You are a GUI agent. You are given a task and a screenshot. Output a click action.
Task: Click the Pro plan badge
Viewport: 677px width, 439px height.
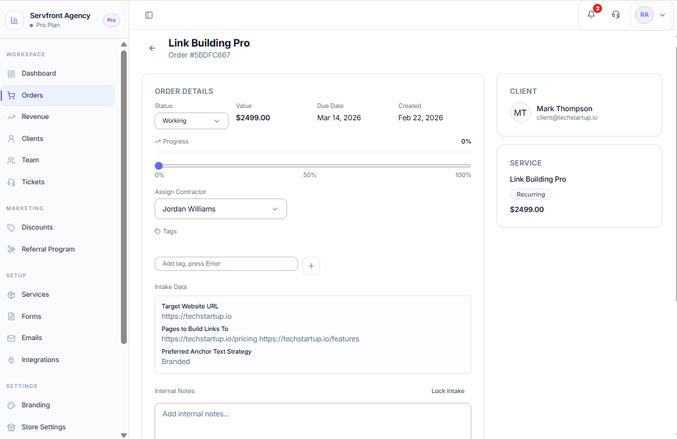(x=111, y=20)
